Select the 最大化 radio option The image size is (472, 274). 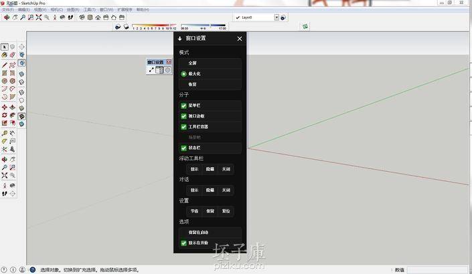click(210, 74)
